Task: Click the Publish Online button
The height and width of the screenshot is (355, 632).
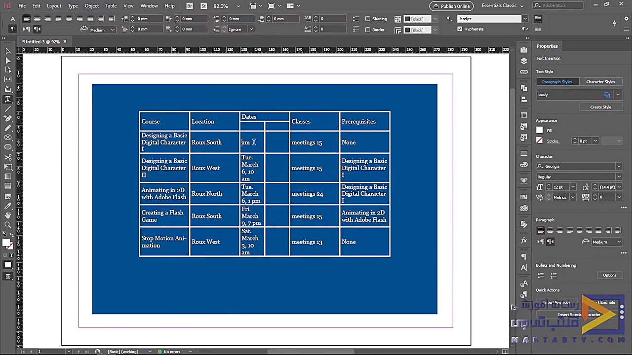Action: pyautogui.click(x=451, y=6)
